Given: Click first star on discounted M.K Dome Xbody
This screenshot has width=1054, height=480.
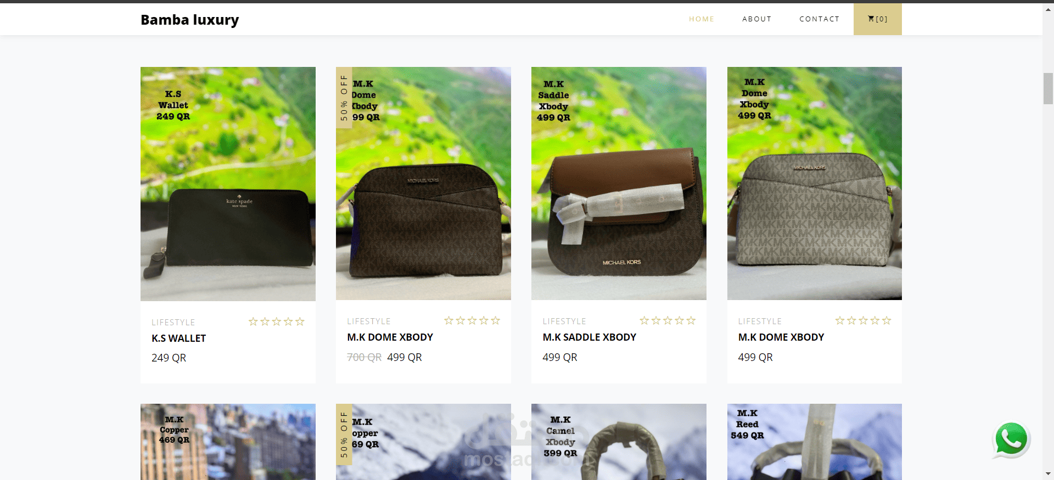Looking at the screenshot, I should click(x=449, y=321).
